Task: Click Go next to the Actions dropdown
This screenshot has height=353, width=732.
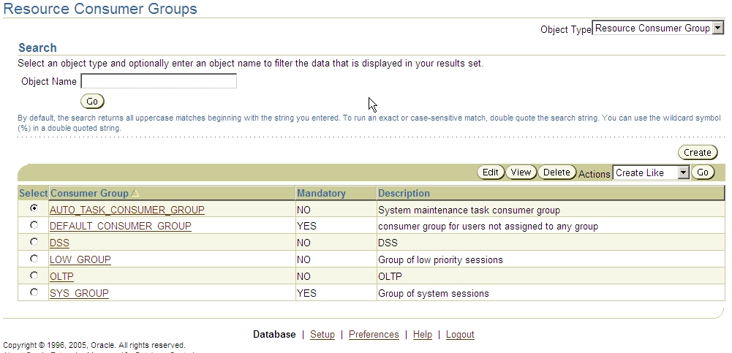Action: pos(703,172)
